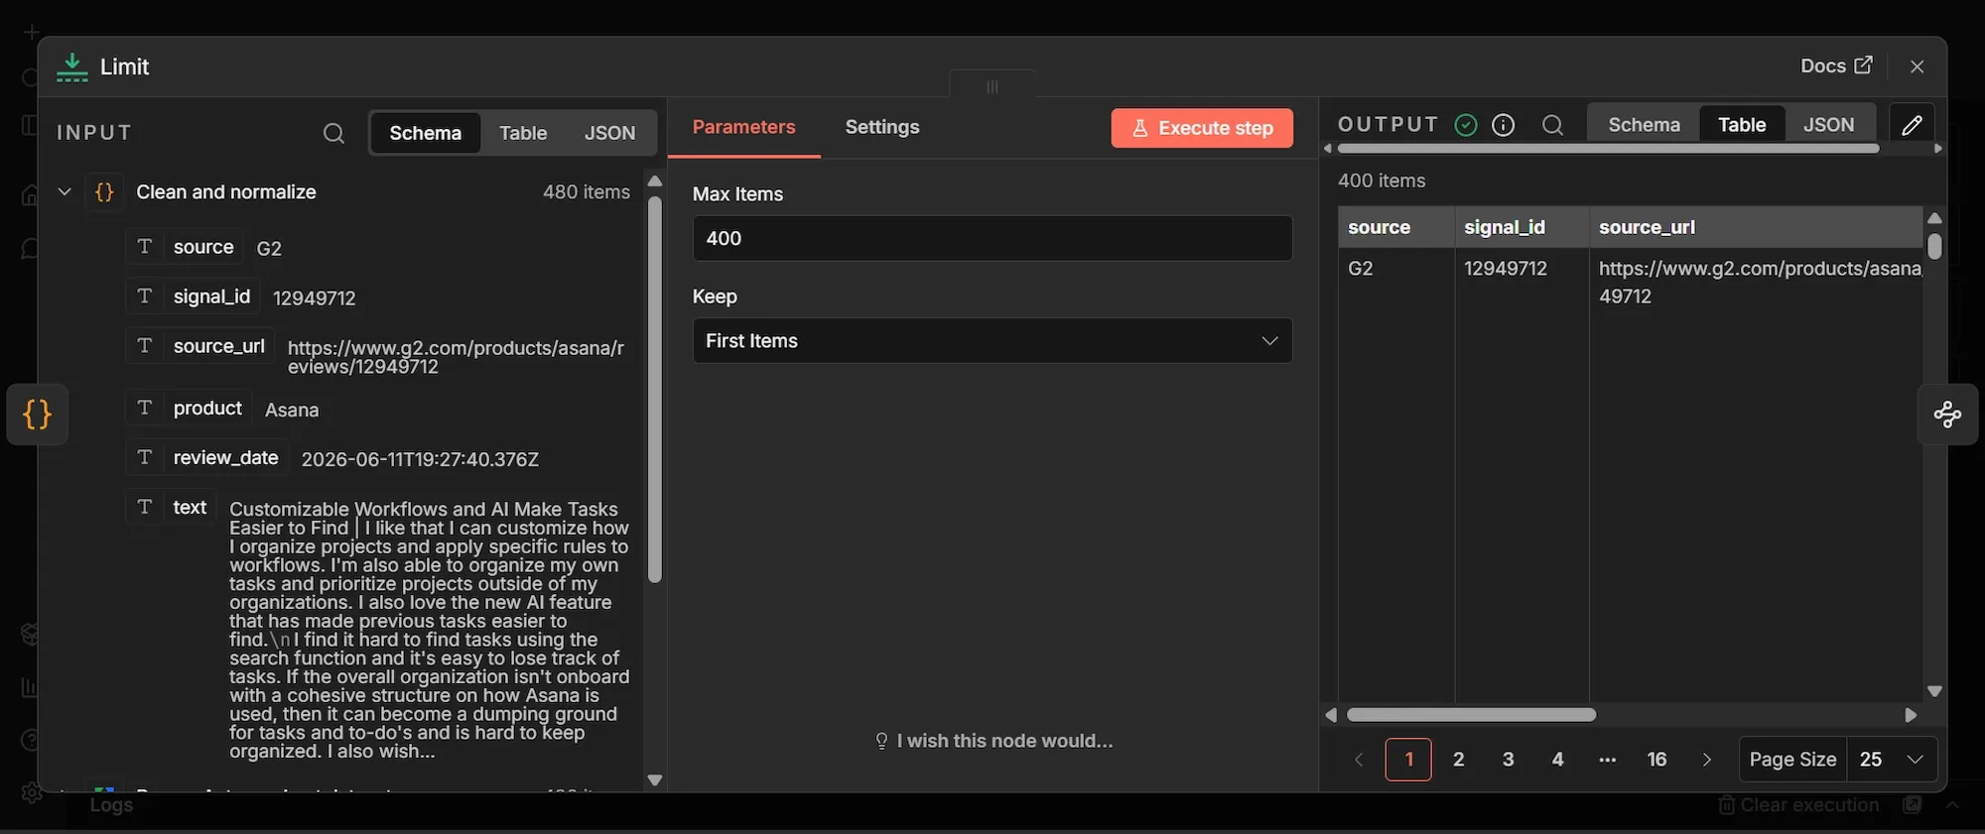The image size is (1985, 834).
Task: Switch output view to Table
Action: 1742,125
